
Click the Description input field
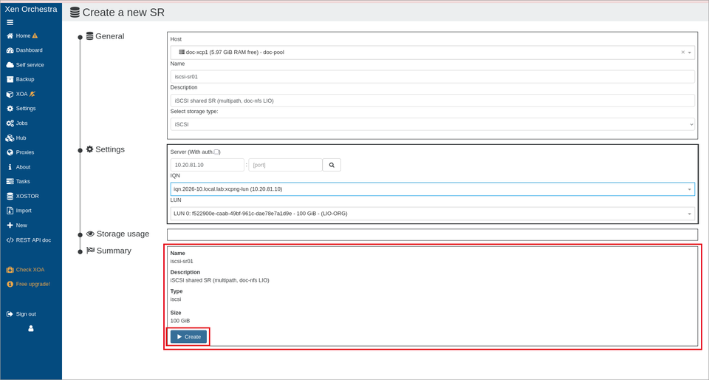432,101
